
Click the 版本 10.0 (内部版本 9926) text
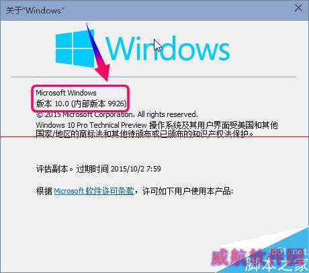[81, 104]
